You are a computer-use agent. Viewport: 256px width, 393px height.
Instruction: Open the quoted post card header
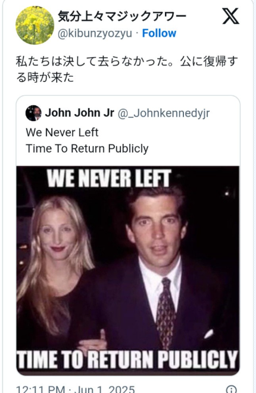pyautogui.click(x=128, y=113)
